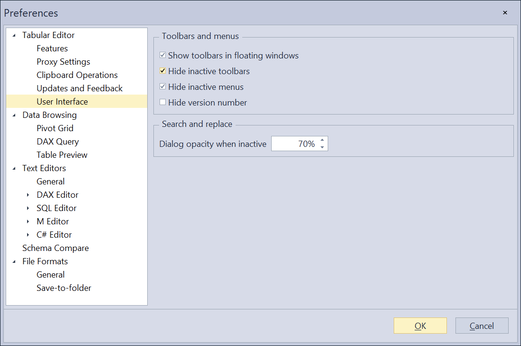Toggle the "Hide inactive menus" checkbox

tap(162, 87)
